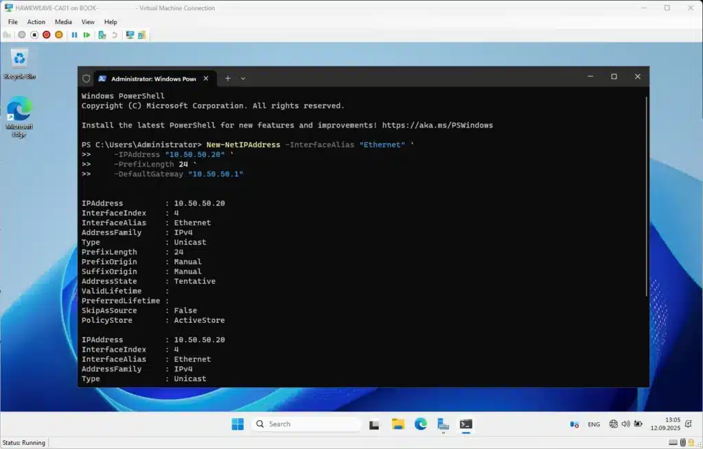Create a checkpoint using the toolbar icon
The height and width of the screenshot is (449, 703).
(x=102, y=34)
